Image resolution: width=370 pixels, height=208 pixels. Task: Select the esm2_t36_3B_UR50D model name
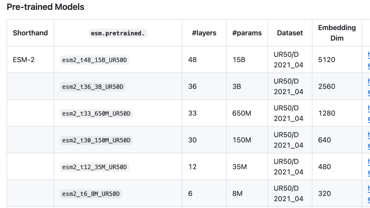tap(92, 87)
